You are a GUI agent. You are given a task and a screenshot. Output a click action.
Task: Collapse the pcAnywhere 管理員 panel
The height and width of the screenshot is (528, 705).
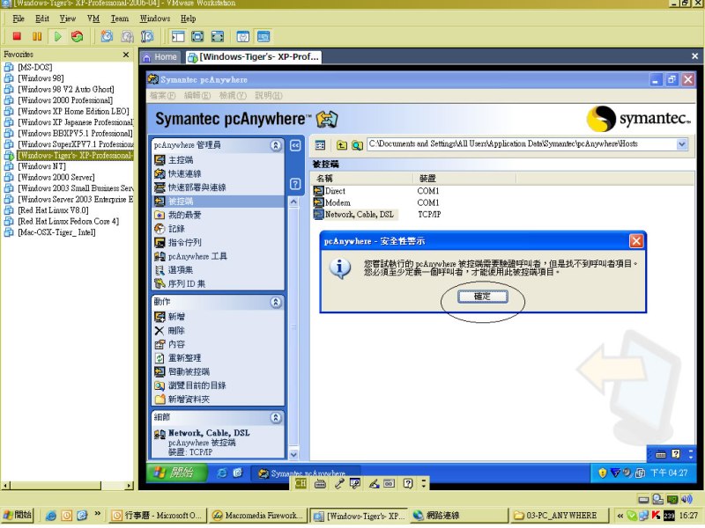pos(276,145)
